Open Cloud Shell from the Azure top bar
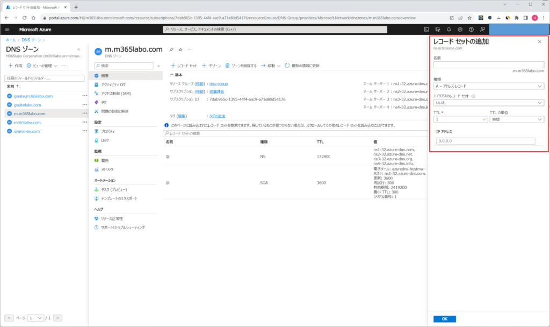Screen dimensions: 550x327 click(x=426, y=30)
